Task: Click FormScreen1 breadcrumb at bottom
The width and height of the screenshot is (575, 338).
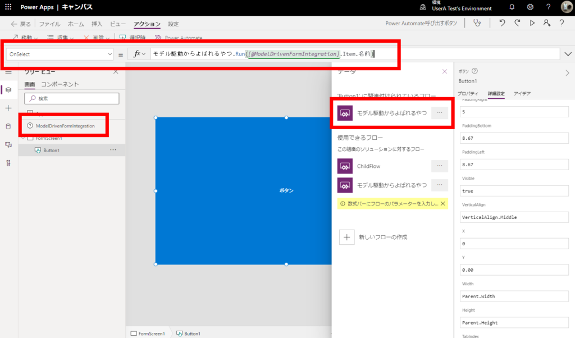Action: click(148, 334)
